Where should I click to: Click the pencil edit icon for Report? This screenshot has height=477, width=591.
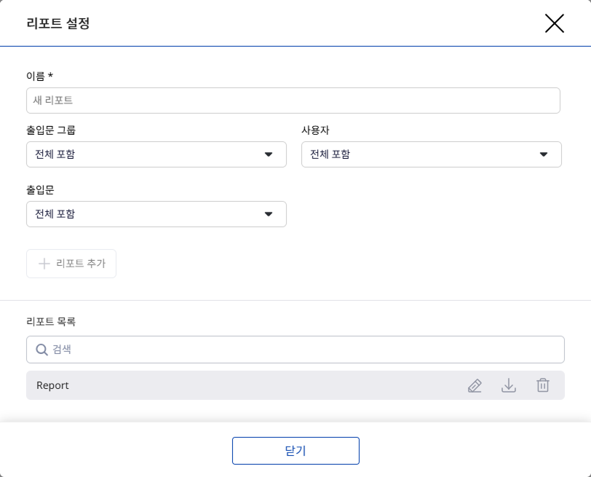(x=475, y=386)
